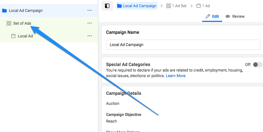
Task: Select Set of Ads in the sidebar tree
Action: [49, 23]
